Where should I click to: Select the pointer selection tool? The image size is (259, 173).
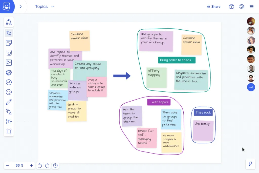click(x=9, y=33)
